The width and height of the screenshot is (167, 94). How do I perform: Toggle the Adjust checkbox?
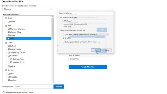point(9,66)
